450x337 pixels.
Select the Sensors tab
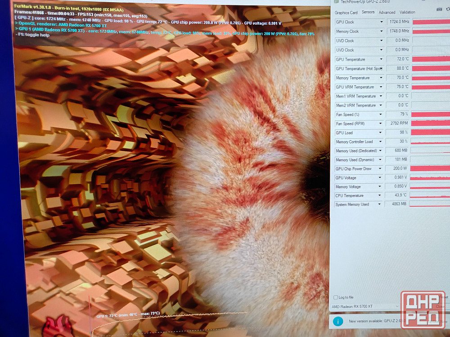coord(368,13)
